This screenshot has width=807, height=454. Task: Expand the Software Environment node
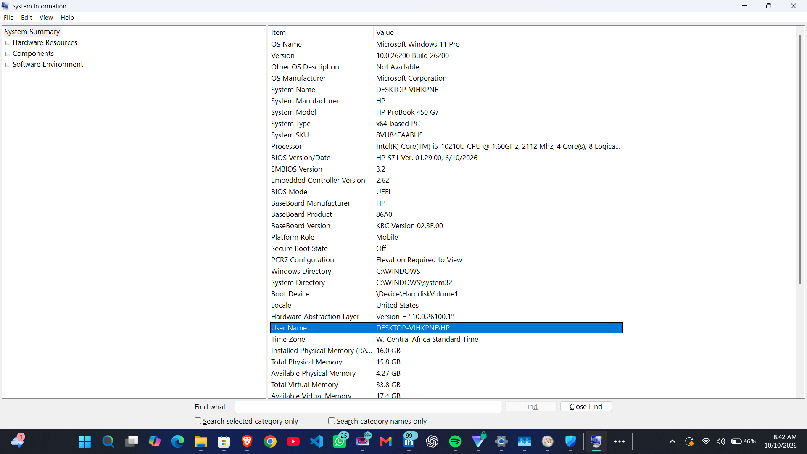pos(8,65)
